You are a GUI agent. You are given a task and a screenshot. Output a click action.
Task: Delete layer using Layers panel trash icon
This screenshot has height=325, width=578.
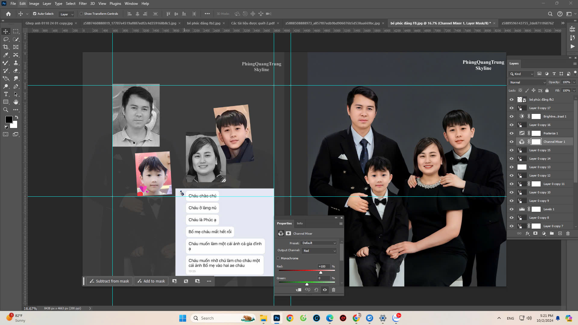click(568, 233)
